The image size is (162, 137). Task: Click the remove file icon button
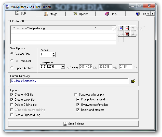click(x=127, y=28)
